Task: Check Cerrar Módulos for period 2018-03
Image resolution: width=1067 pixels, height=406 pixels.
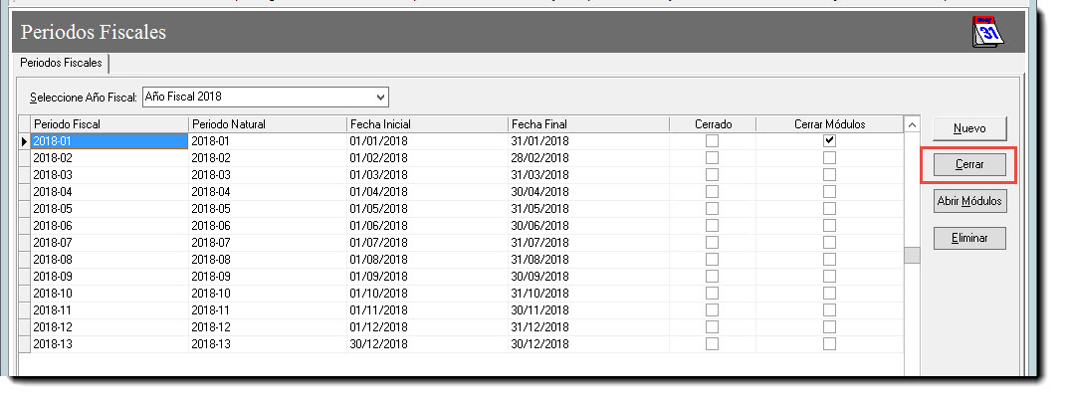Action: 829,175
